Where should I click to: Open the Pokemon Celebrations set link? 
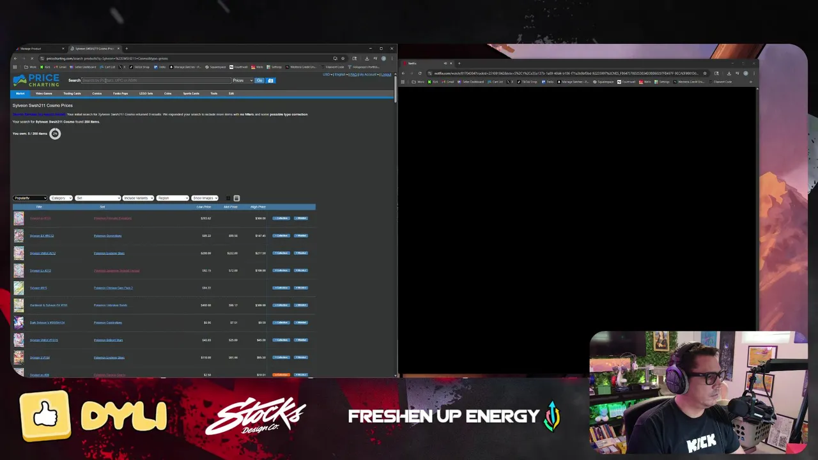[x=108, y=323]
